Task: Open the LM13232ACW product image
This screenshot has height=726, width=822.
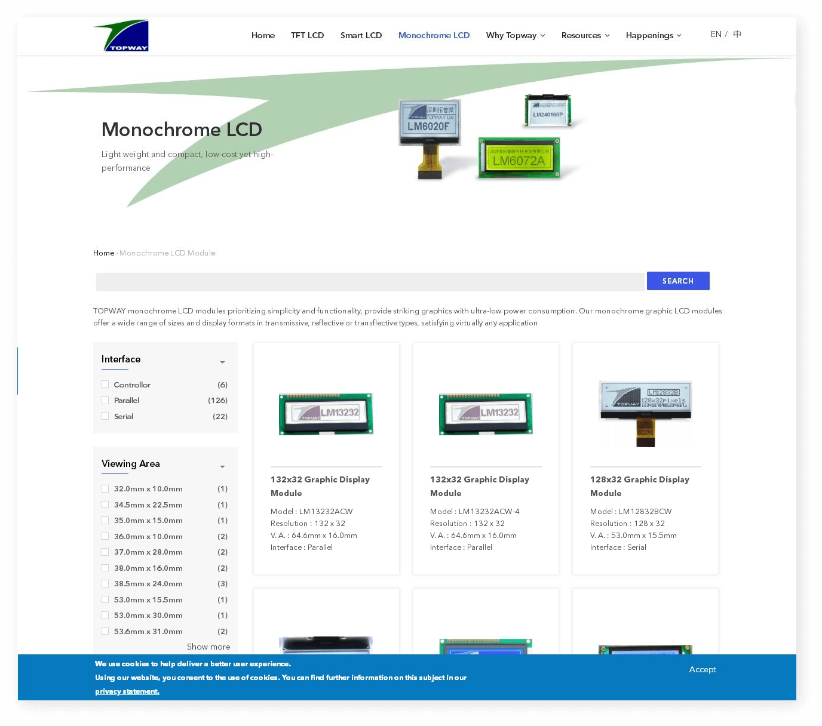Action: click(x=326, y=413)
